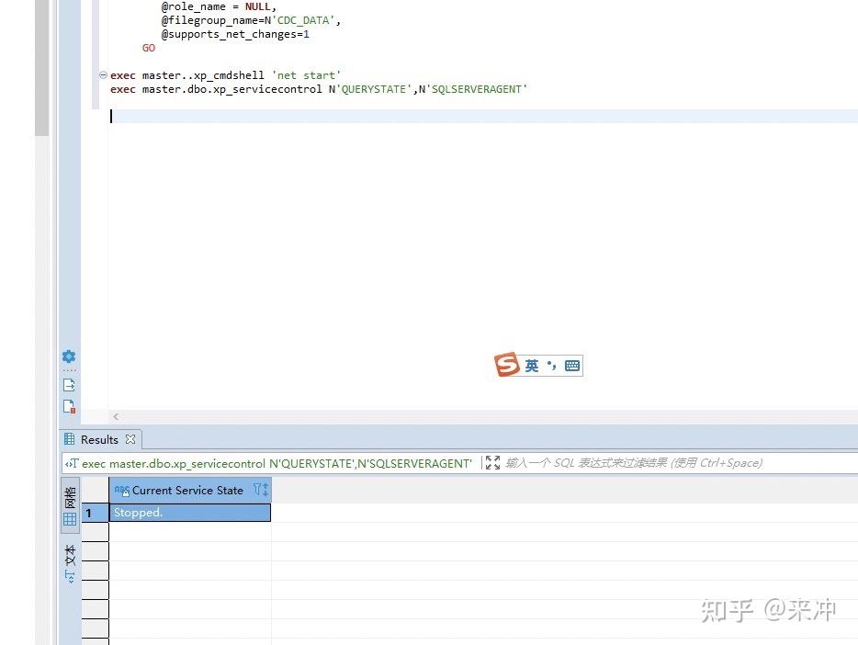Click the document icon with red error badge
Image resolution: width=858 pixels, height=645 pixels.
[69, 406]
